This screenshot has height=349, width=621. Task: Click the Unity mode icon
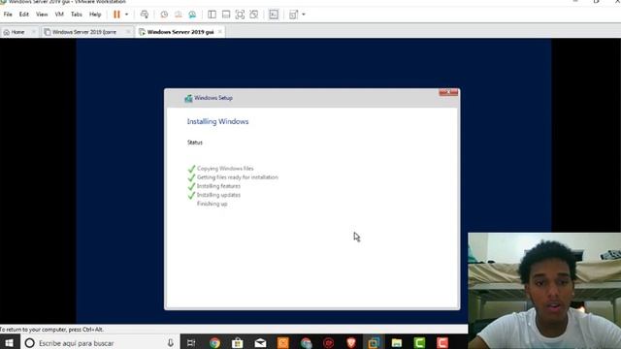254,15
